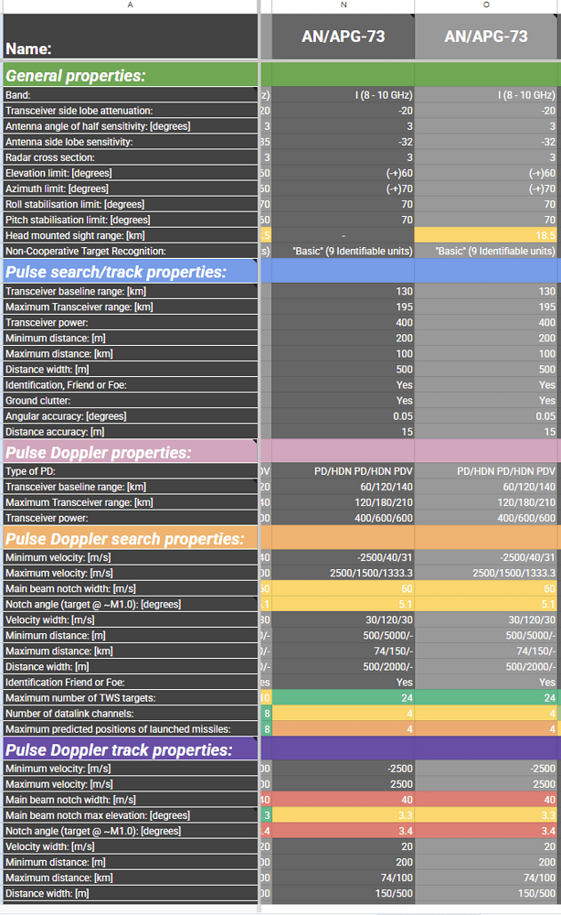Select the column A header
The width and height of the screenshot is (561, 915).
pos(130,5)
